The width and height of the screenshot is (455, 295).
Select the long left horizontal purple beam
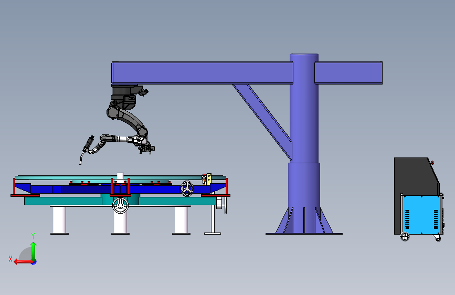point(202,73)
